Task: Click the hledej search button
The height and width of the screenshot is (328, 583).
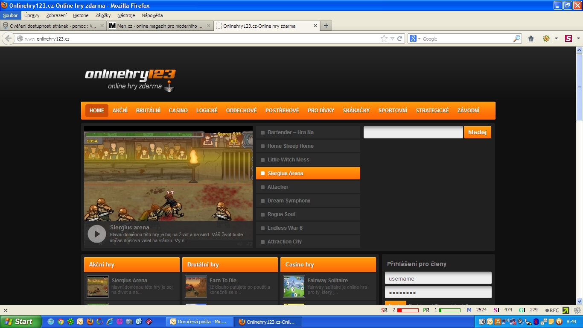Action: tap(478, 132)
